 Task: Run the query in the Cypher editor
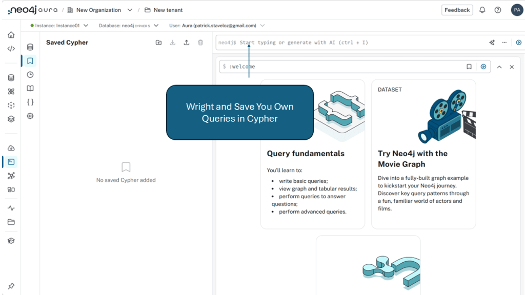tap(518, 43)
